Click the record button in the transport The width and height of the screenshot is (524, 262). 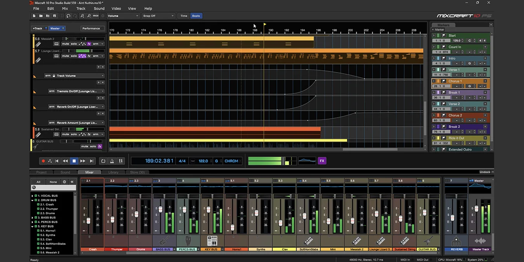pyautogui.click(x=43, y=160)
